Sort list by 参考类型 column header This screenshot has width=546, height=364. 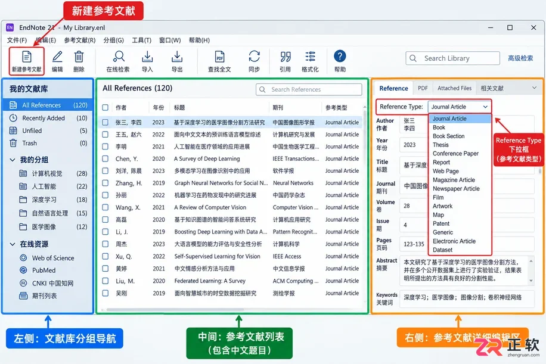(x=336, y=107)
